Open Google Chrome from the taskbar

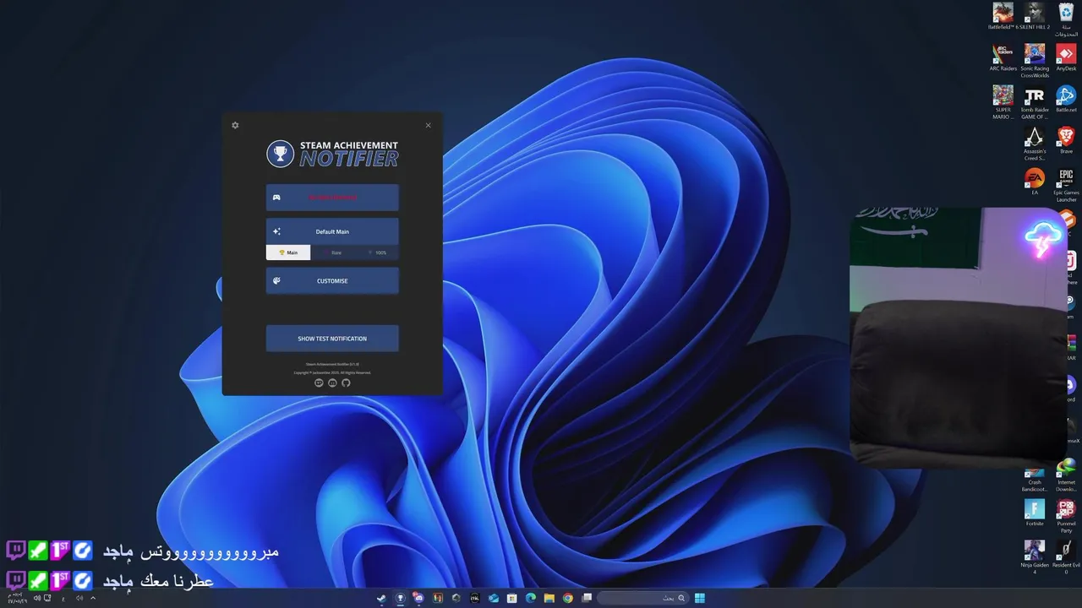(567, 598)
